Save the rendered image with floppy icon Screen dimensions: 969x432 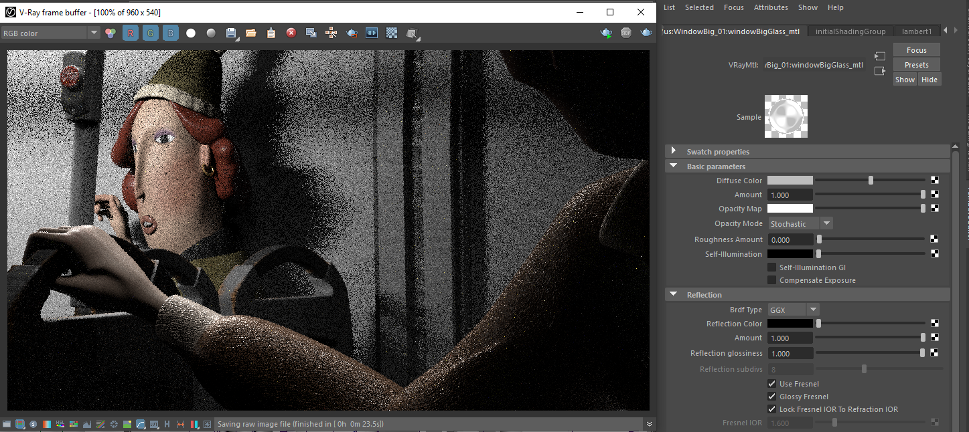(x=231, y=33)
